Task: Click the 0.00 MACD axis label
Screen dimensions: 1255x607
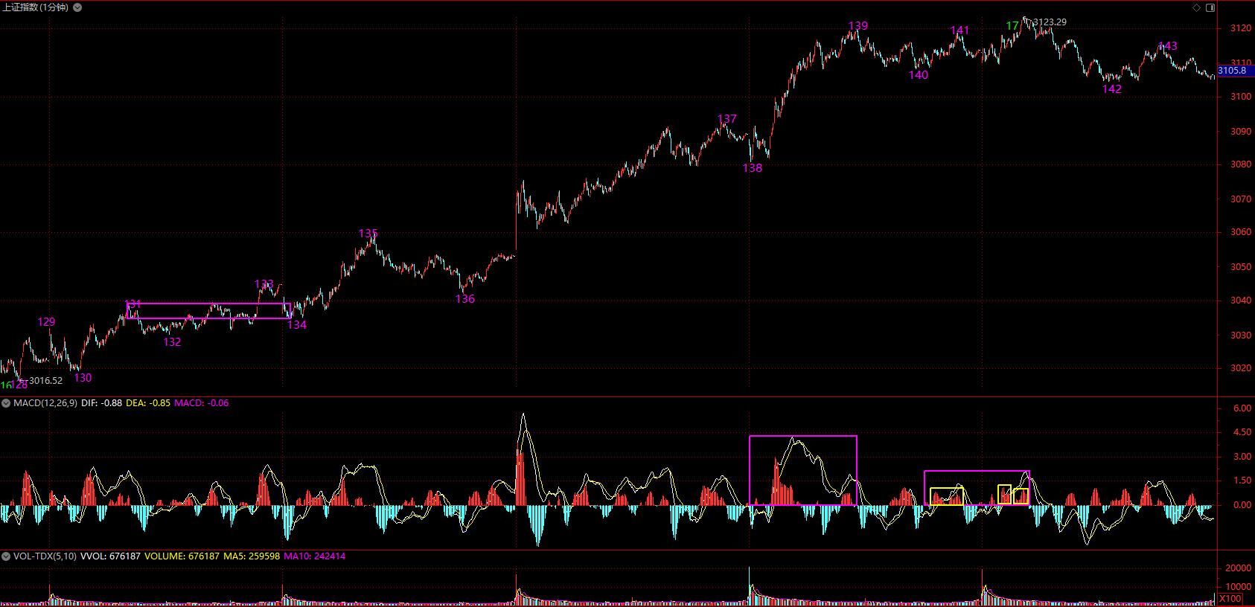Action: pos(1242,505)
